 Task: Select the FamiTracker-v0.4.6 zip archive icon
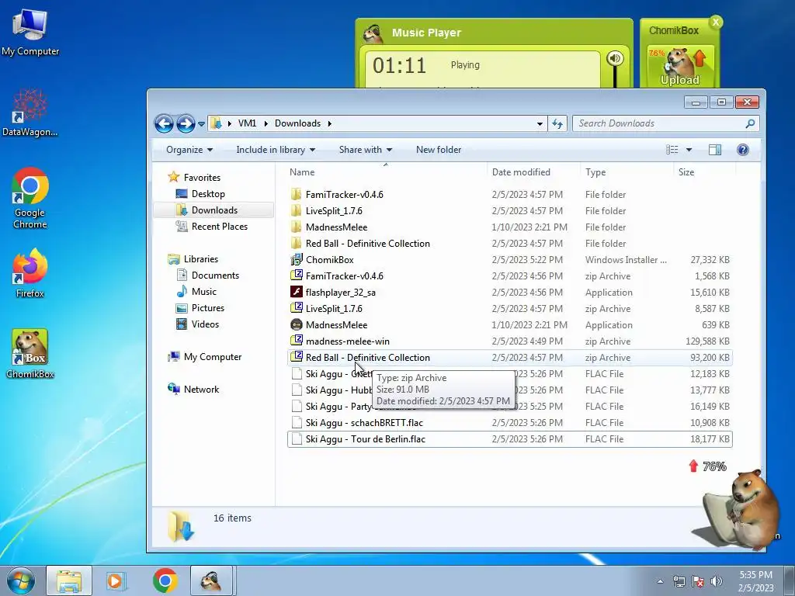296,275
